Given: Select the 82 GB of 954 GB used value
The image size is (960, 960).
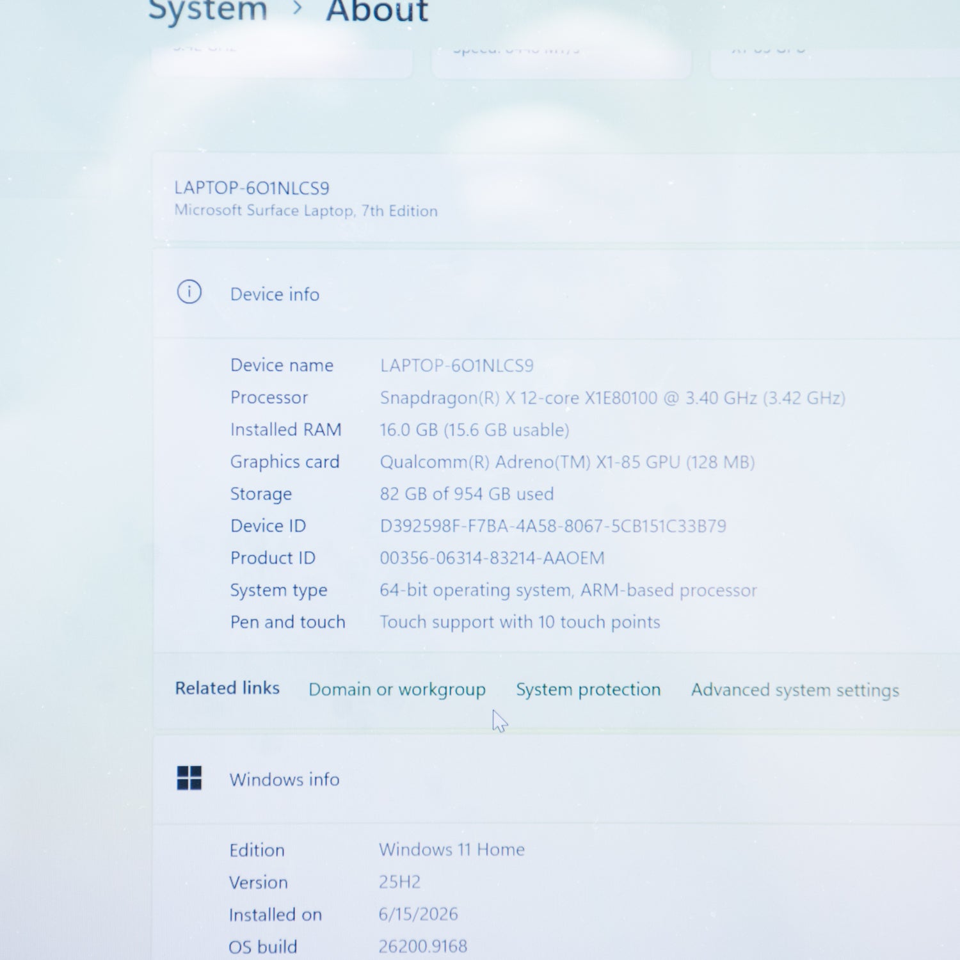Looking at the screenshot, I should (467, 494).
